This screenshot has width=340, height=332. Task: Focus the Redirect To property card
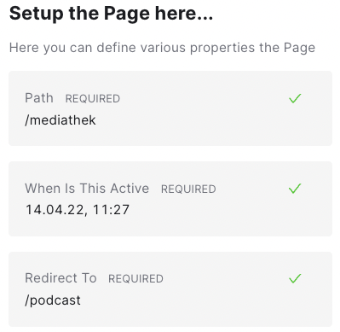point(170,289)
